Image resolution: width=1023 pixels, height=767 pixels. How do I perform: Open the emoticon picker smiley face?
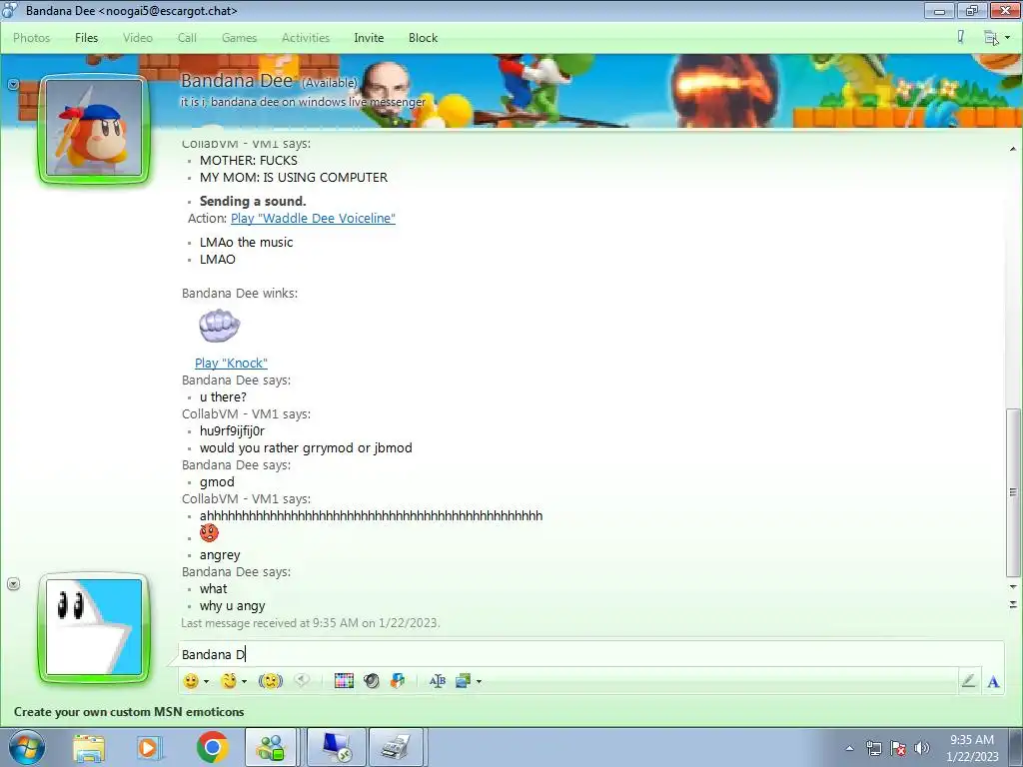[x=191, y=681]
